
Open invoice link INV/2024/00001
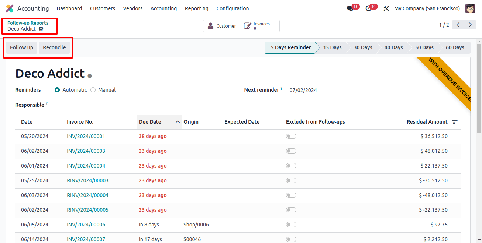86,136
